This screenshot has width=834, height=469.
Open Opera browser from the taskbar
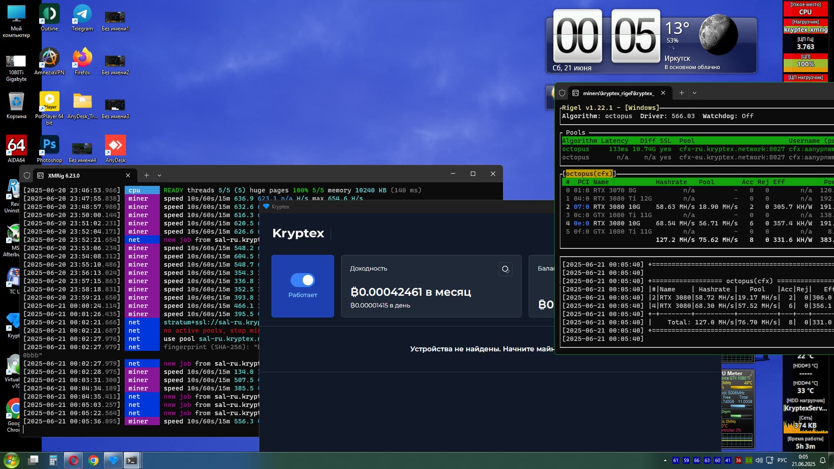pyautogui.click(x=73, y=460)
